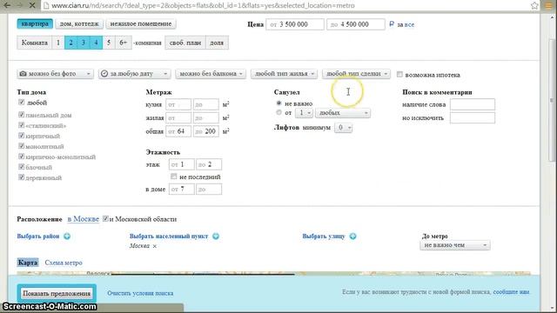This screenshot has height=313, width=557.
Task: Toggle the блочный checkbox
Action: 21,167
